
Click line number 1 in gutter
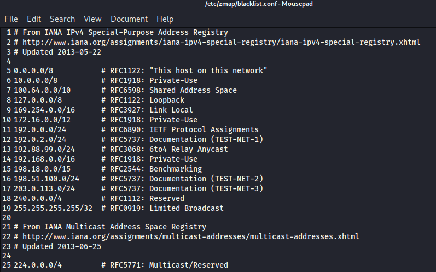(8, 32)
